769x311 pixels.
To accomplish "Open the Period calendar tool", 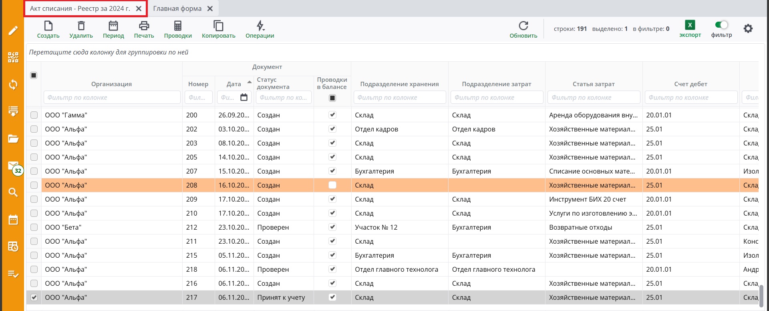I will click(113, 26).
